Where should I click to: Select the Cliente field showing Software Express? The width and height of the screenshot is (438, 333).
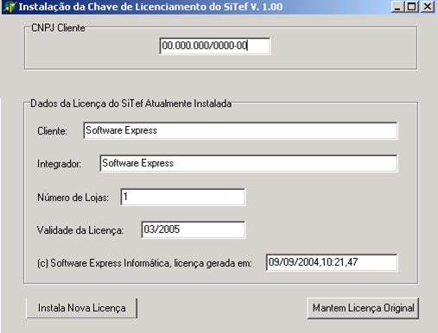pos(240,130)
